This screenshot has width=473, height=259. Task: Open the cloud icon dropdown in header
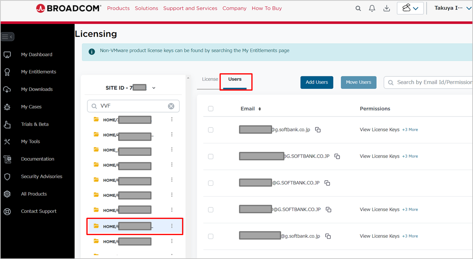click(x=410, y=8)
